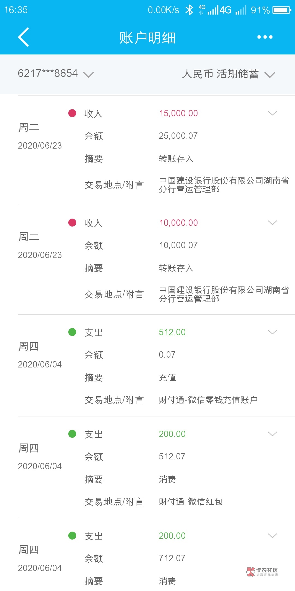Click red income dot for 10,000.00 entry

[72, 222]
